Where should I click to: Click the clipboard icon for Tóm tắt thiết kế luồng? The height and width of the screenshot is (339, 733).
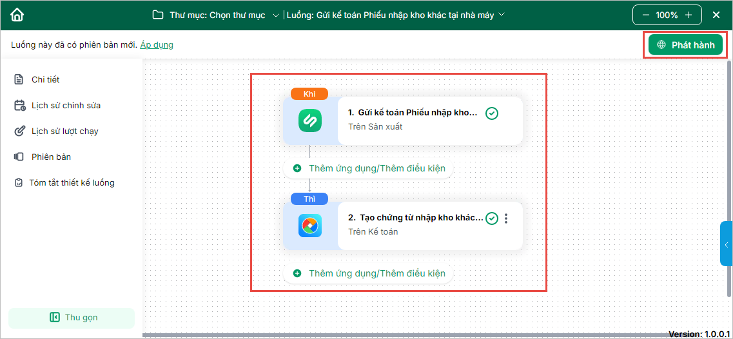click(x=18, y=182)
